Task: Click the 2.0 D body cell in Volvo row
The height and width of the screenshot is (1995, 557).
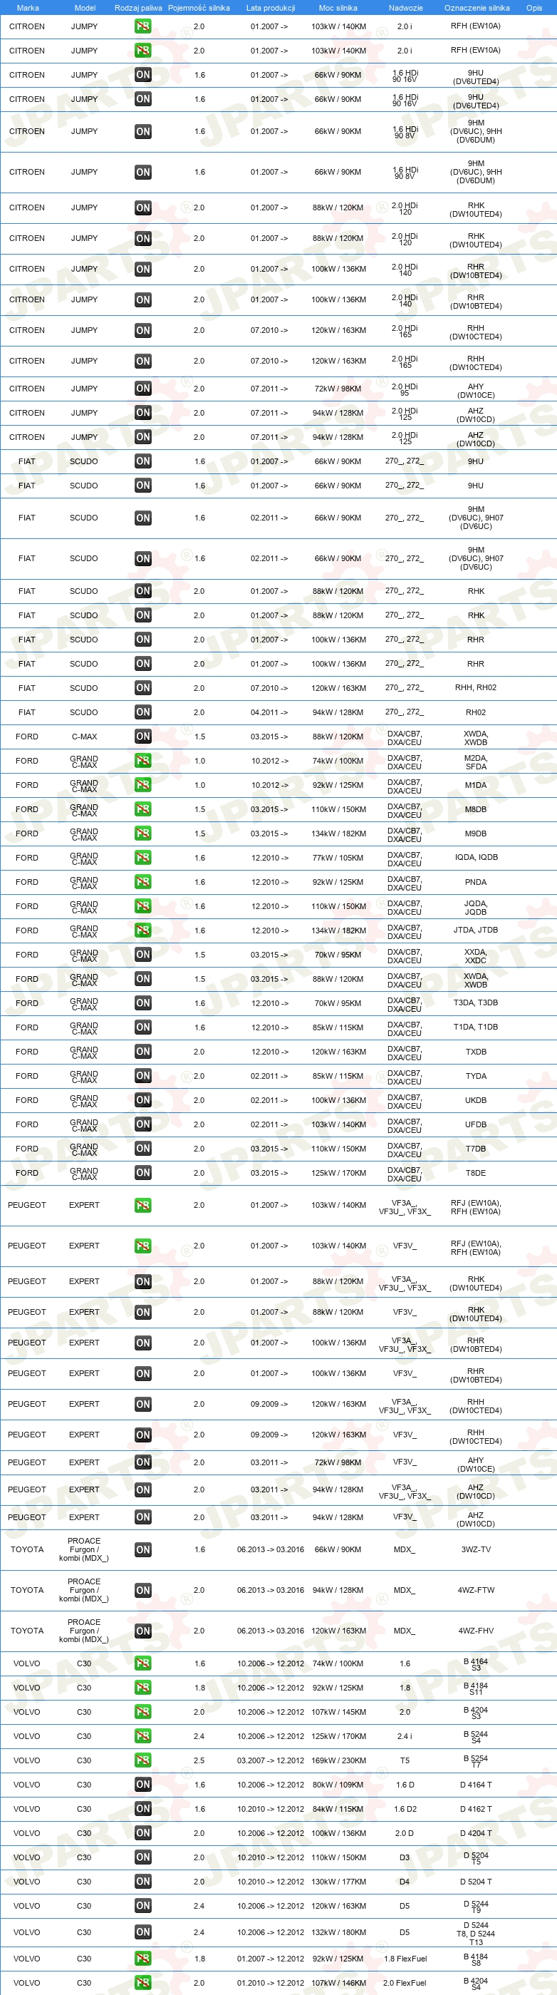Action: [405, 1833]
